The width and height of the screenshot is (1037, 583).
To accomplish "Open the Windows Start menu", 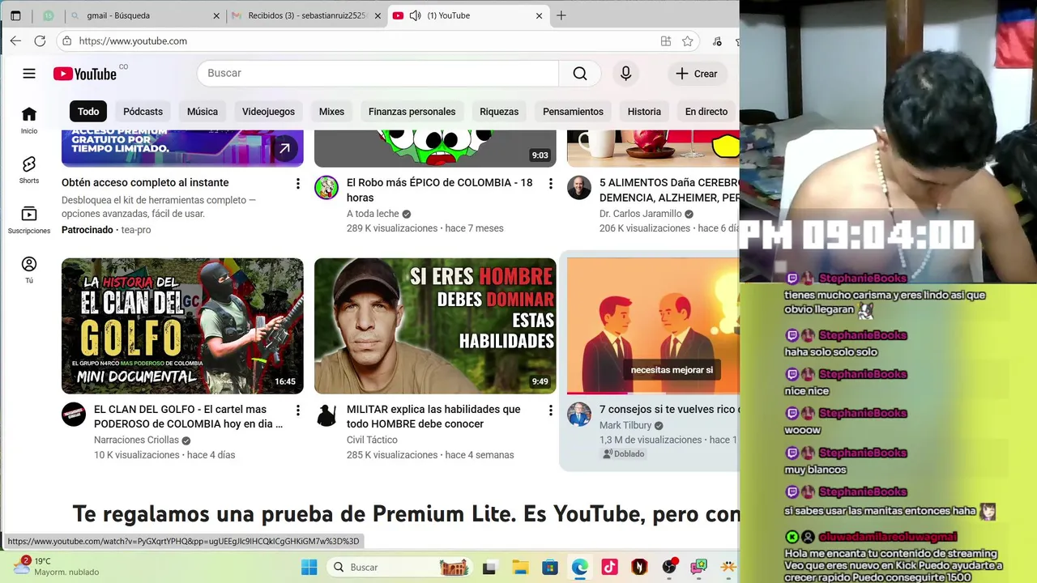I will tap(309, 567).
